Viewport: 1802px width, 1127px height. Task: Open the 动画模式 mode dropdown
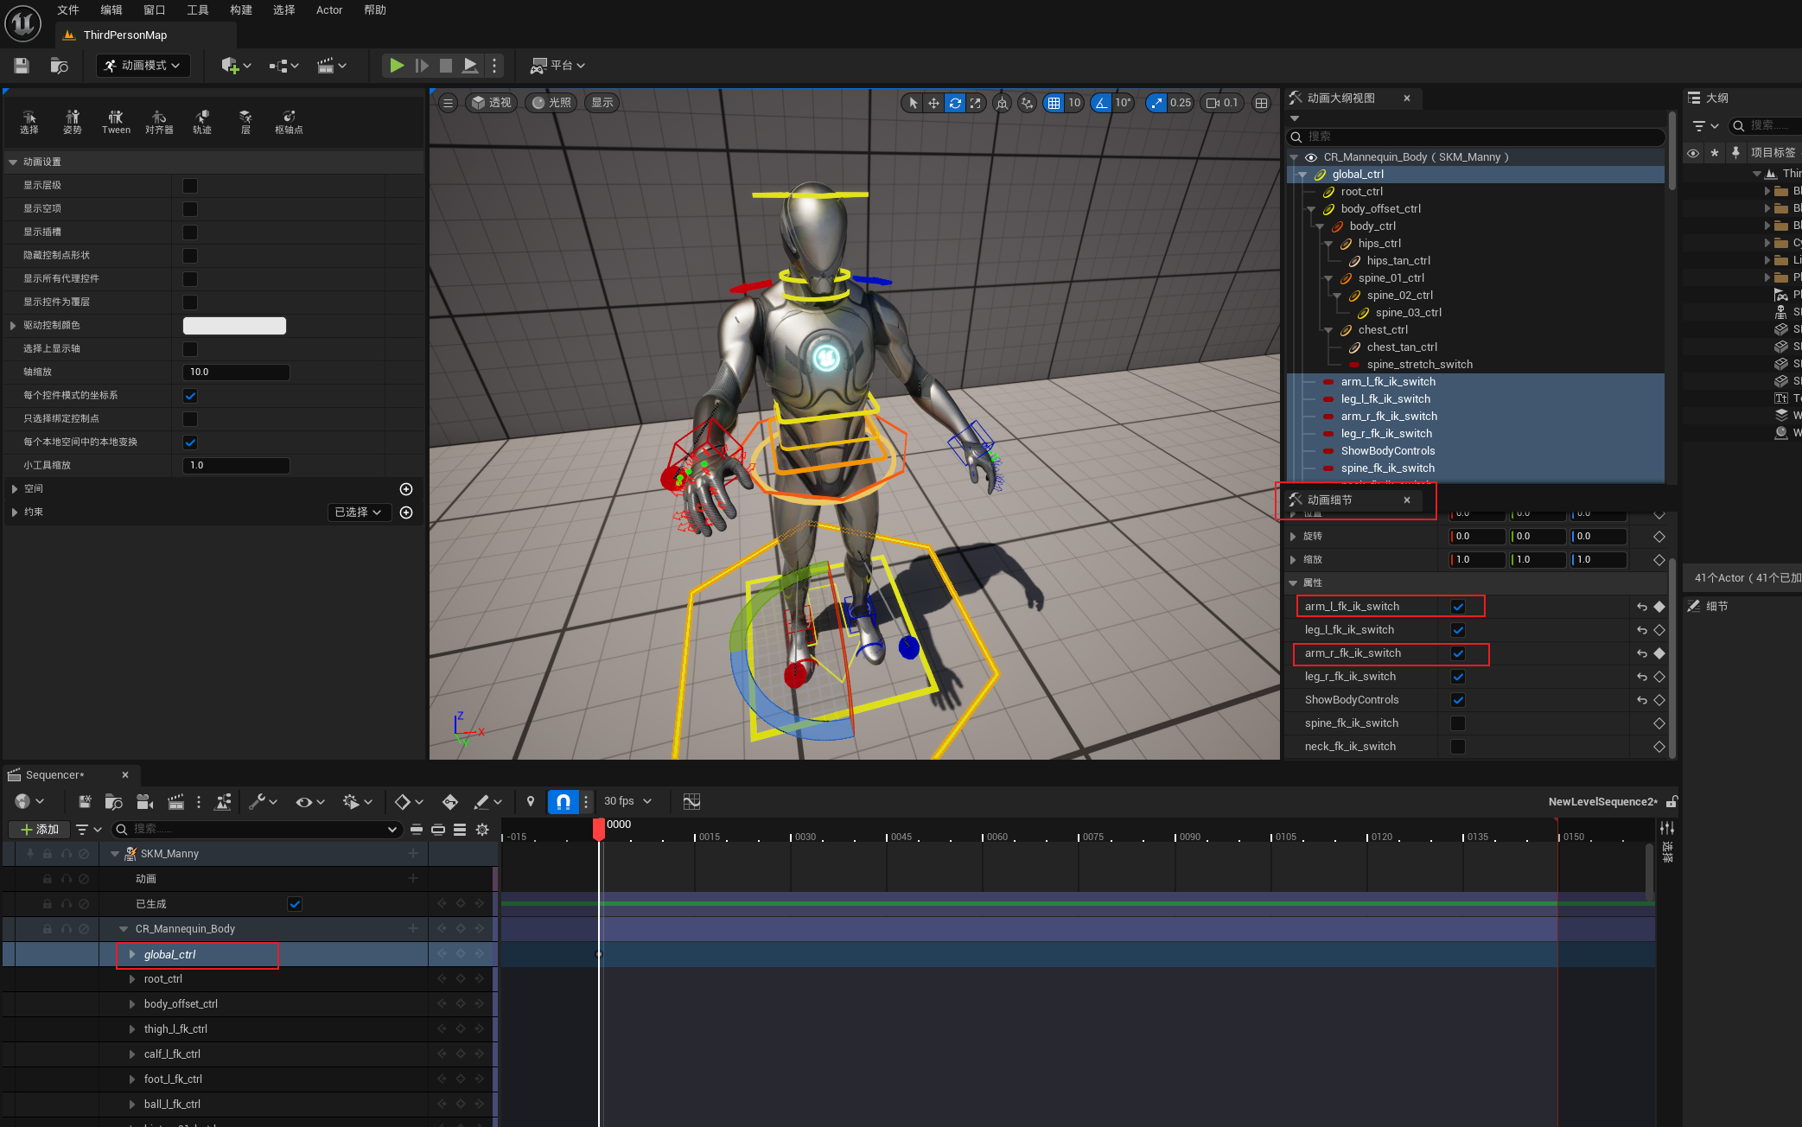pyautogui.click(x=143, y=66)
